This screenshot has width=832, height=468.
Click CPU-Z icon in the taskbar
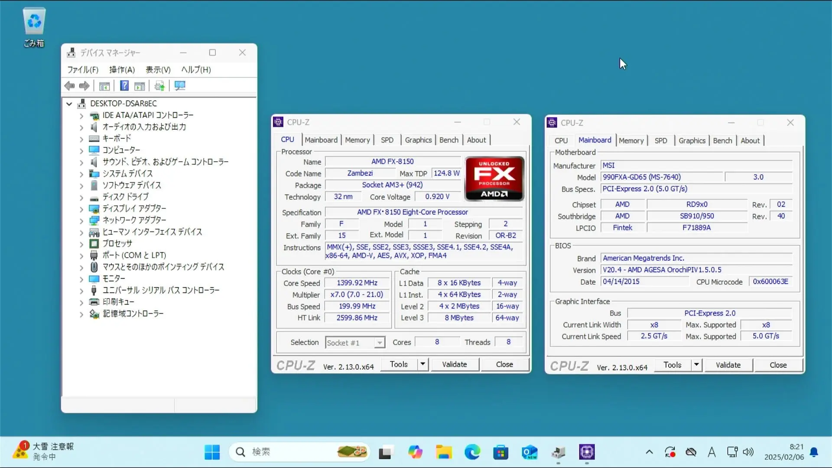pyautogui.click(x=587, y=452)
